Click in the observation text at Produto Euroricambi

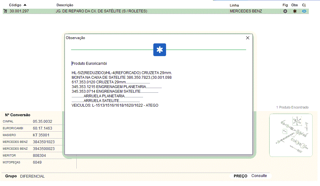pyautogui.click(x=89, y=64)
